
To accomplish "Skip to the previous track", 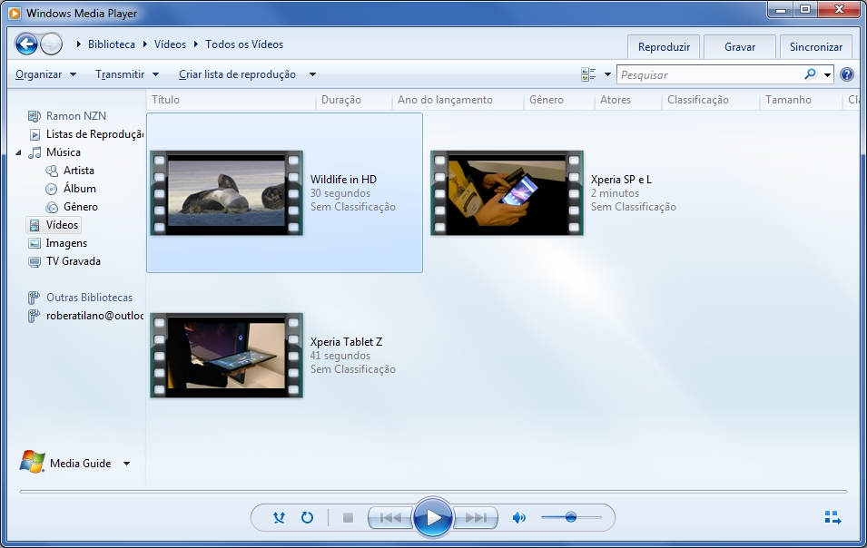I will tap(390, 518).
